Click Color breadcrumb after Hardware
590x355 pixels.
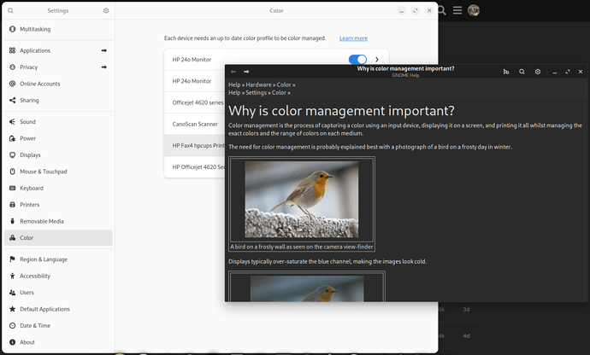point(284,84)
